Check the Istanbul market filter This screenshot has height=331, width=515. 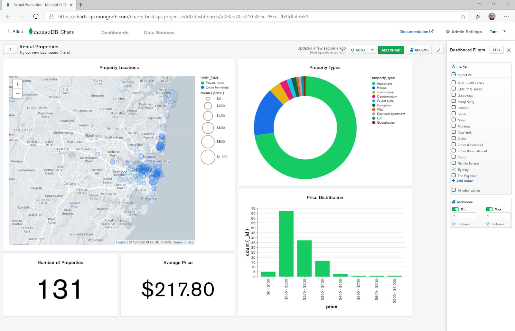click(x=454, y=107)
